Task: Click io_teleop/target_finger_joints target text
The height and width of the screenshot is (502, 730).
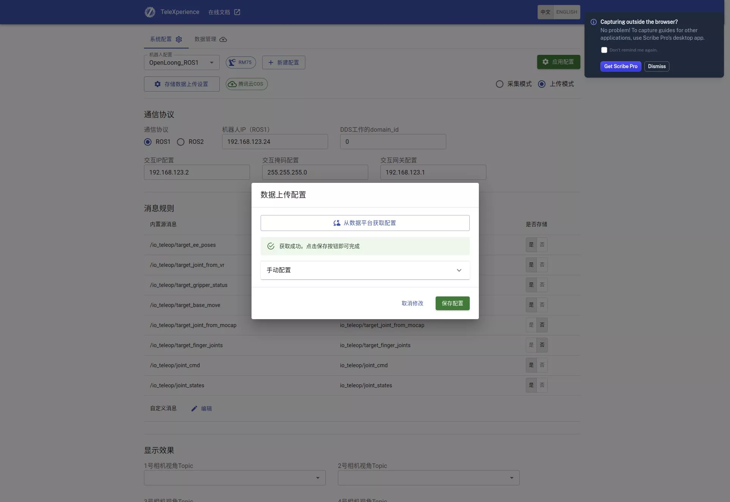Action: pyautogui.click(x=375, y=345)
